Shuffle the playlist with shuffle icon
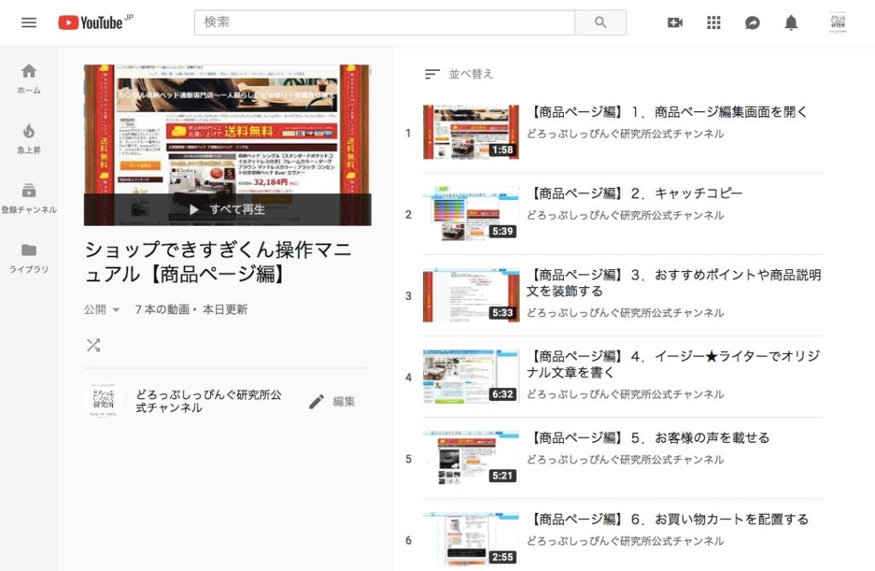The image size is (875, 571). coord(93,345)
